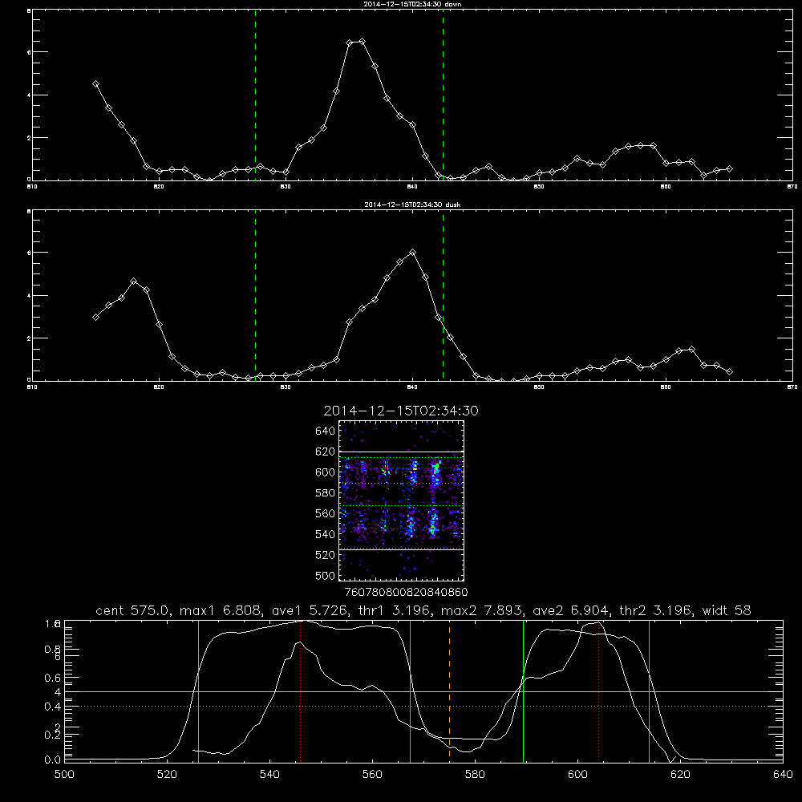Click the green vertical line near 526 in bottom plot
The height and width of the screenshot is (802, 802).
198,691
